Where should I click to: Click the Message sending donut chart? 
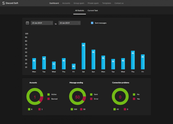pyautogui.click(x=77, y=96)
